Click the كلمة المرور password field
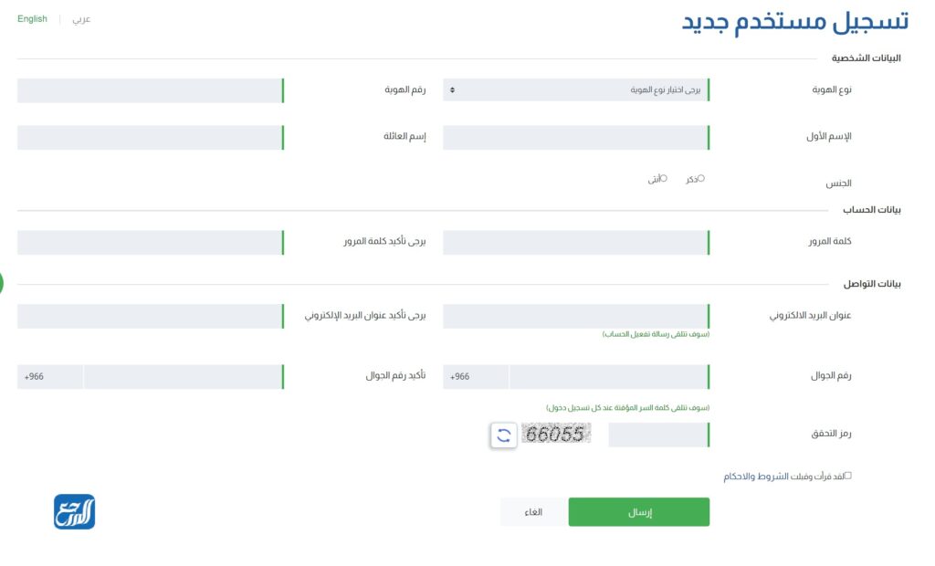 (x=575, y=241)
